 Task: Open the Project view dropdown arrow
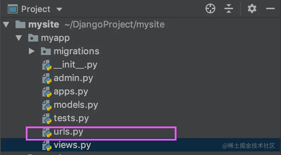59,9
